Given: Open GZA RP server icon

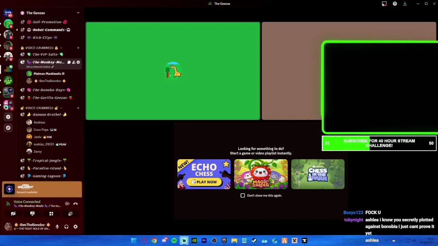Looking at the screenshot, I should coord(8,81).
